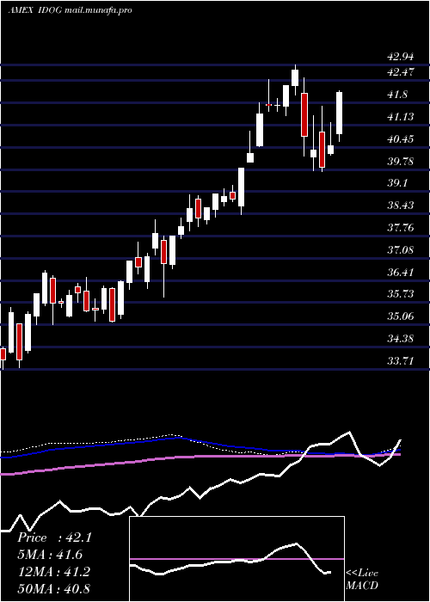Click the '5MA : 41.6' readout

point(50,555)
